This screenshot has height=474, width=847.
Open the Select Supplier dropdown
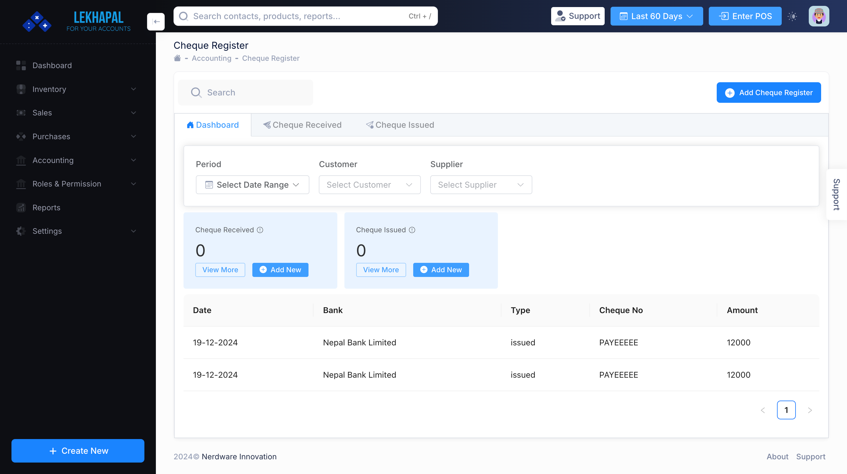click(481, 184)
